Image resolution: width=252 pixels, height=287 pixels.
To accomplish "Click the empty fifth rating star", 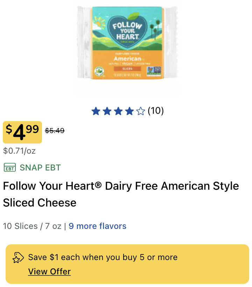I will point(141,111).
